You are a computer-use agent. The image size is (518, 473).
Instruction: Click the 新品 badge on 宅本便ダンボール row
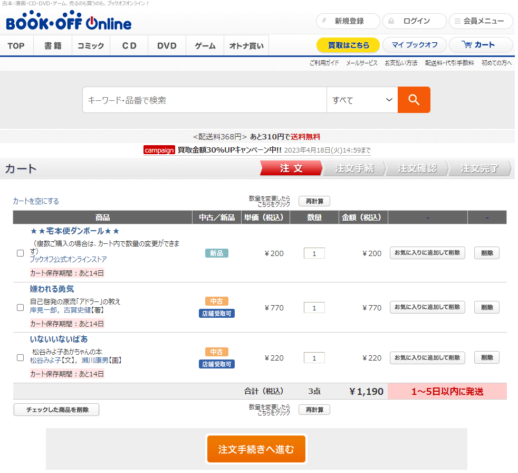pos(217,253)
